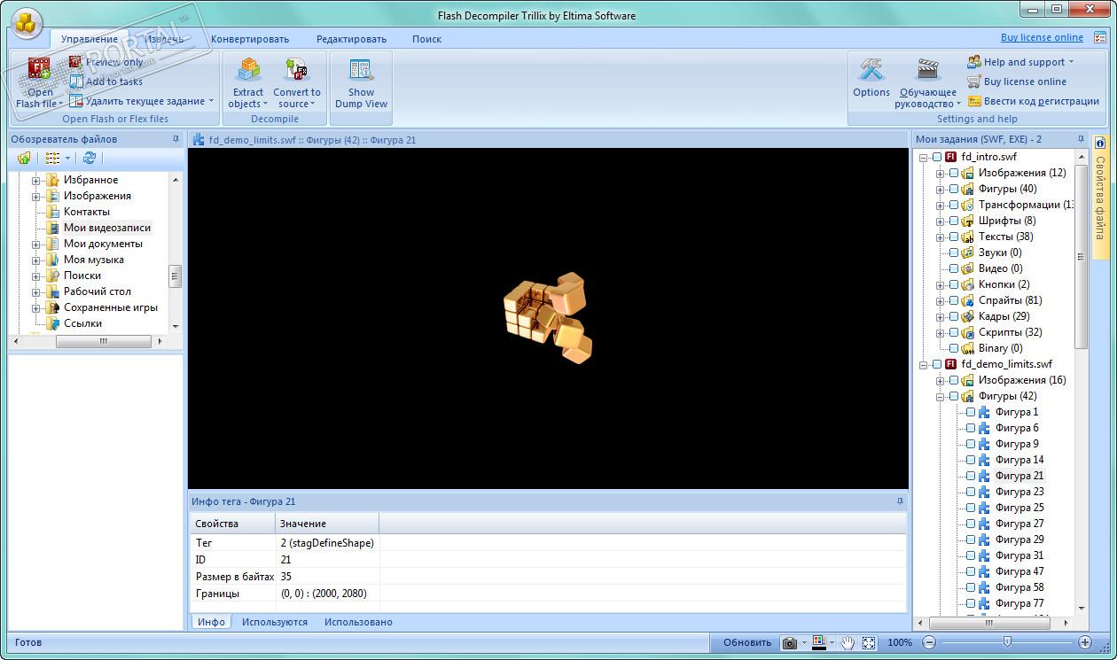Viewport: 1117px width, 660px height.
Task: Click the zoom slider handle
Action: click(x=1007, y=642)
